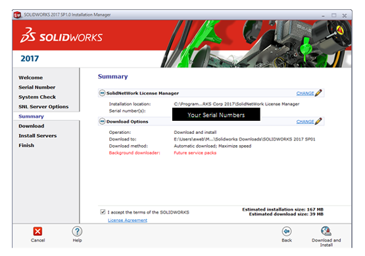Open the License Agreement link
The height and width of the screenshot is (256, 365).
pos(128,220)
